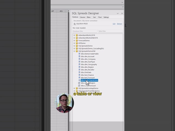Select the dbo.dim_Reseller table

point(87,70)
